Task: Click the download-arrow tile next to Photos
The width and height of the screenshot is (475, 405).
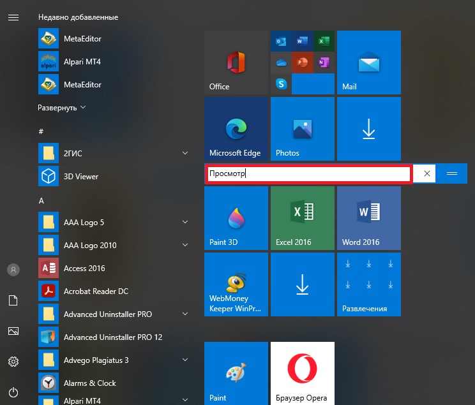Action: (x=369, y=129)
